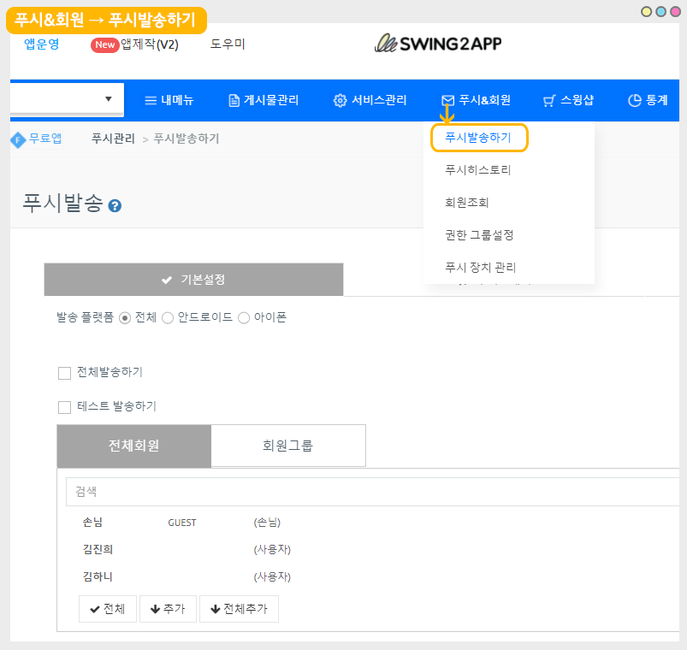Screen dimensions: 687x650
Task: Open 서비스관리 with the gear icon
Action: coord(370,101)
